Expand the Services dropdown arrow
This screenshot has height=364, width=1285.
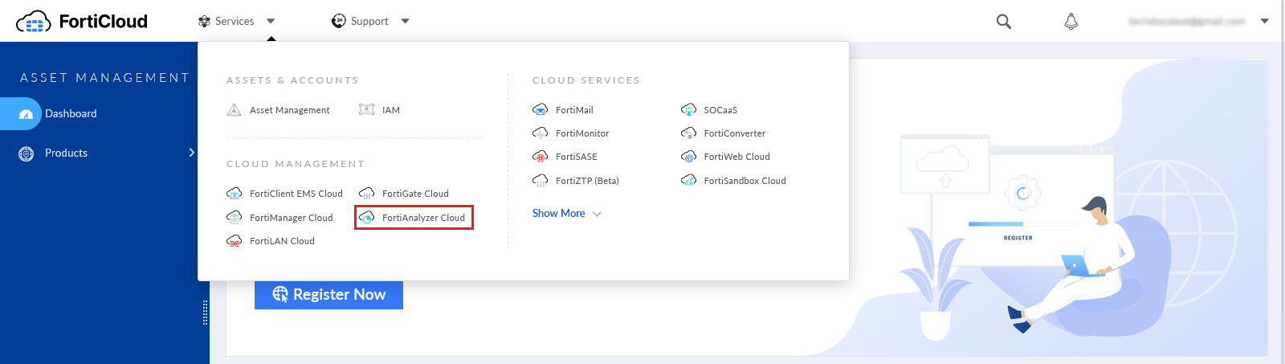click(271, 22)
